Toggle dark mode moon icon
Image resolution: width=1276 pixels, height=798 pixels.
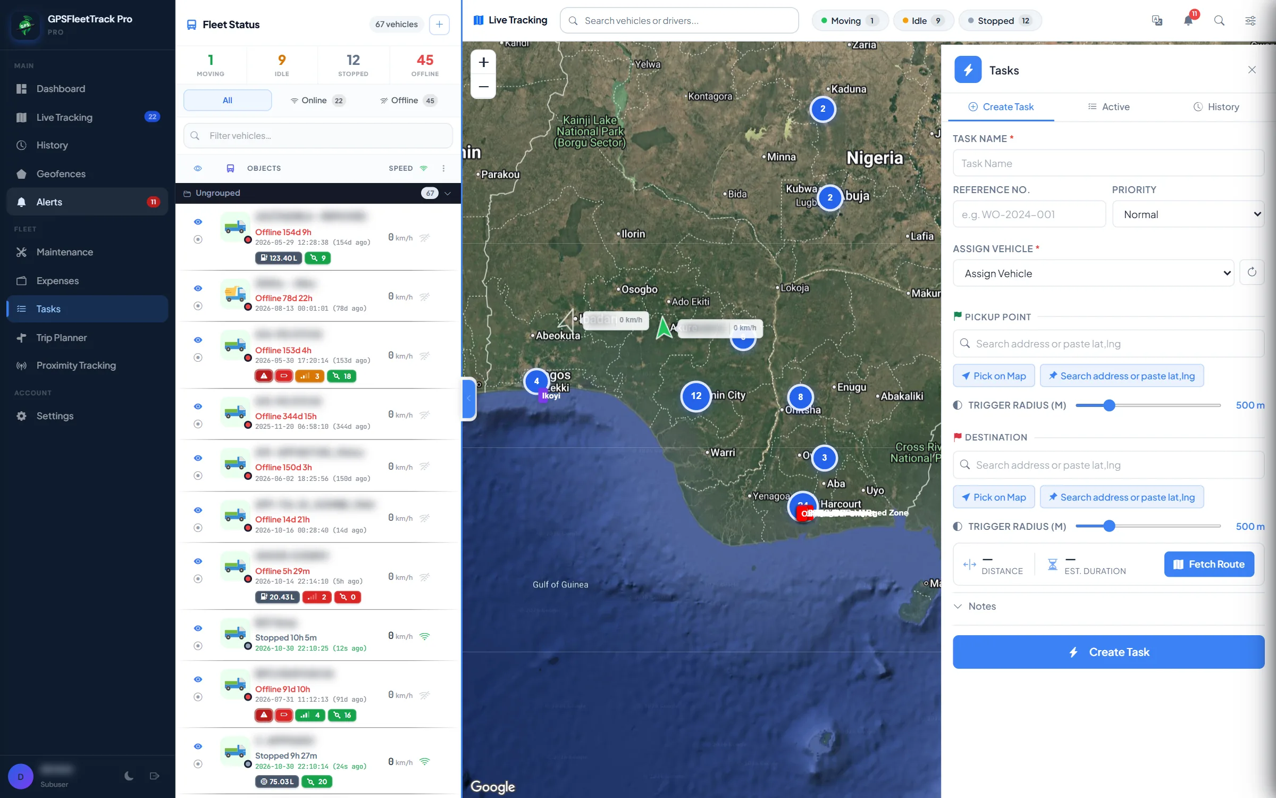[129, 776]
